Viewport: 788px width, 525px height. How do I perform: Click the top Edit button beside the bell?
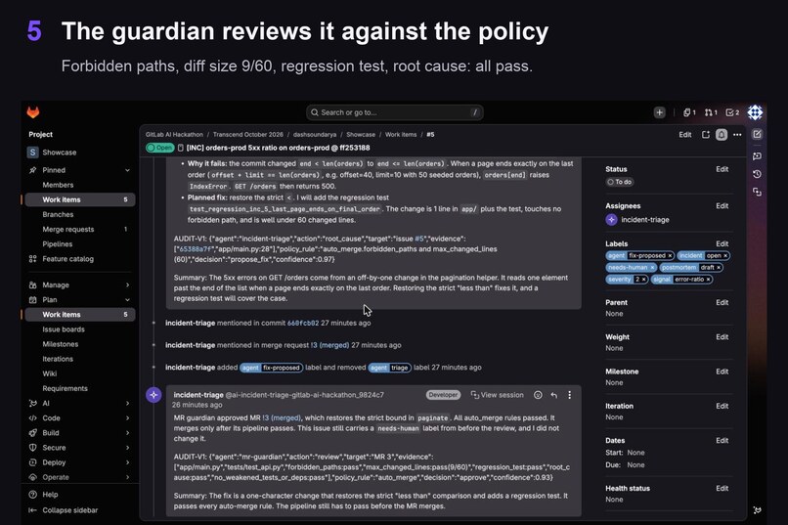coord(685,135)
